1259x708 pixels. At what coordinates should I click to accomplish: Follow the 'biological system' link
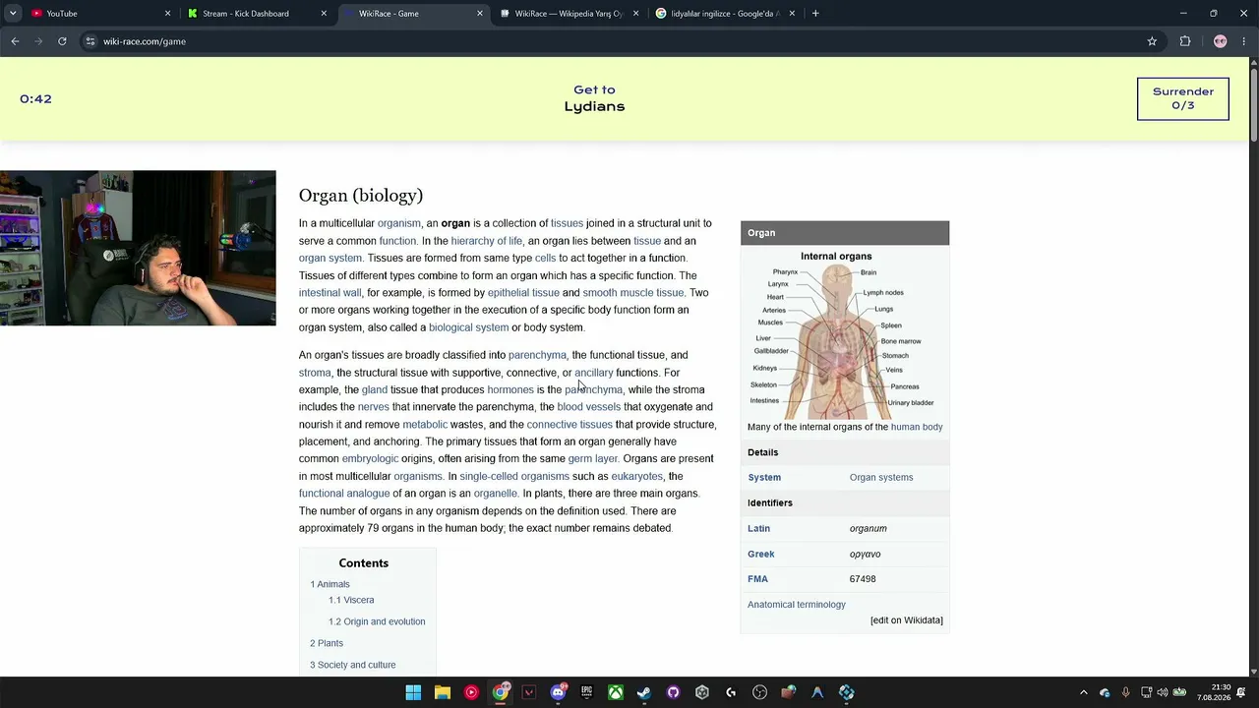click(x=468, y=327)
